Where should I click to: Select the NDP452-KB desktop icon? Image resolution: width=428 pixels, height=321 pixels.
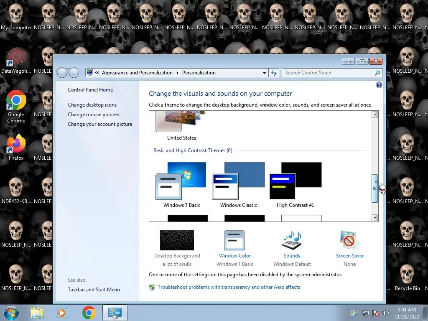pyautogui.click(x=16, y=191)
